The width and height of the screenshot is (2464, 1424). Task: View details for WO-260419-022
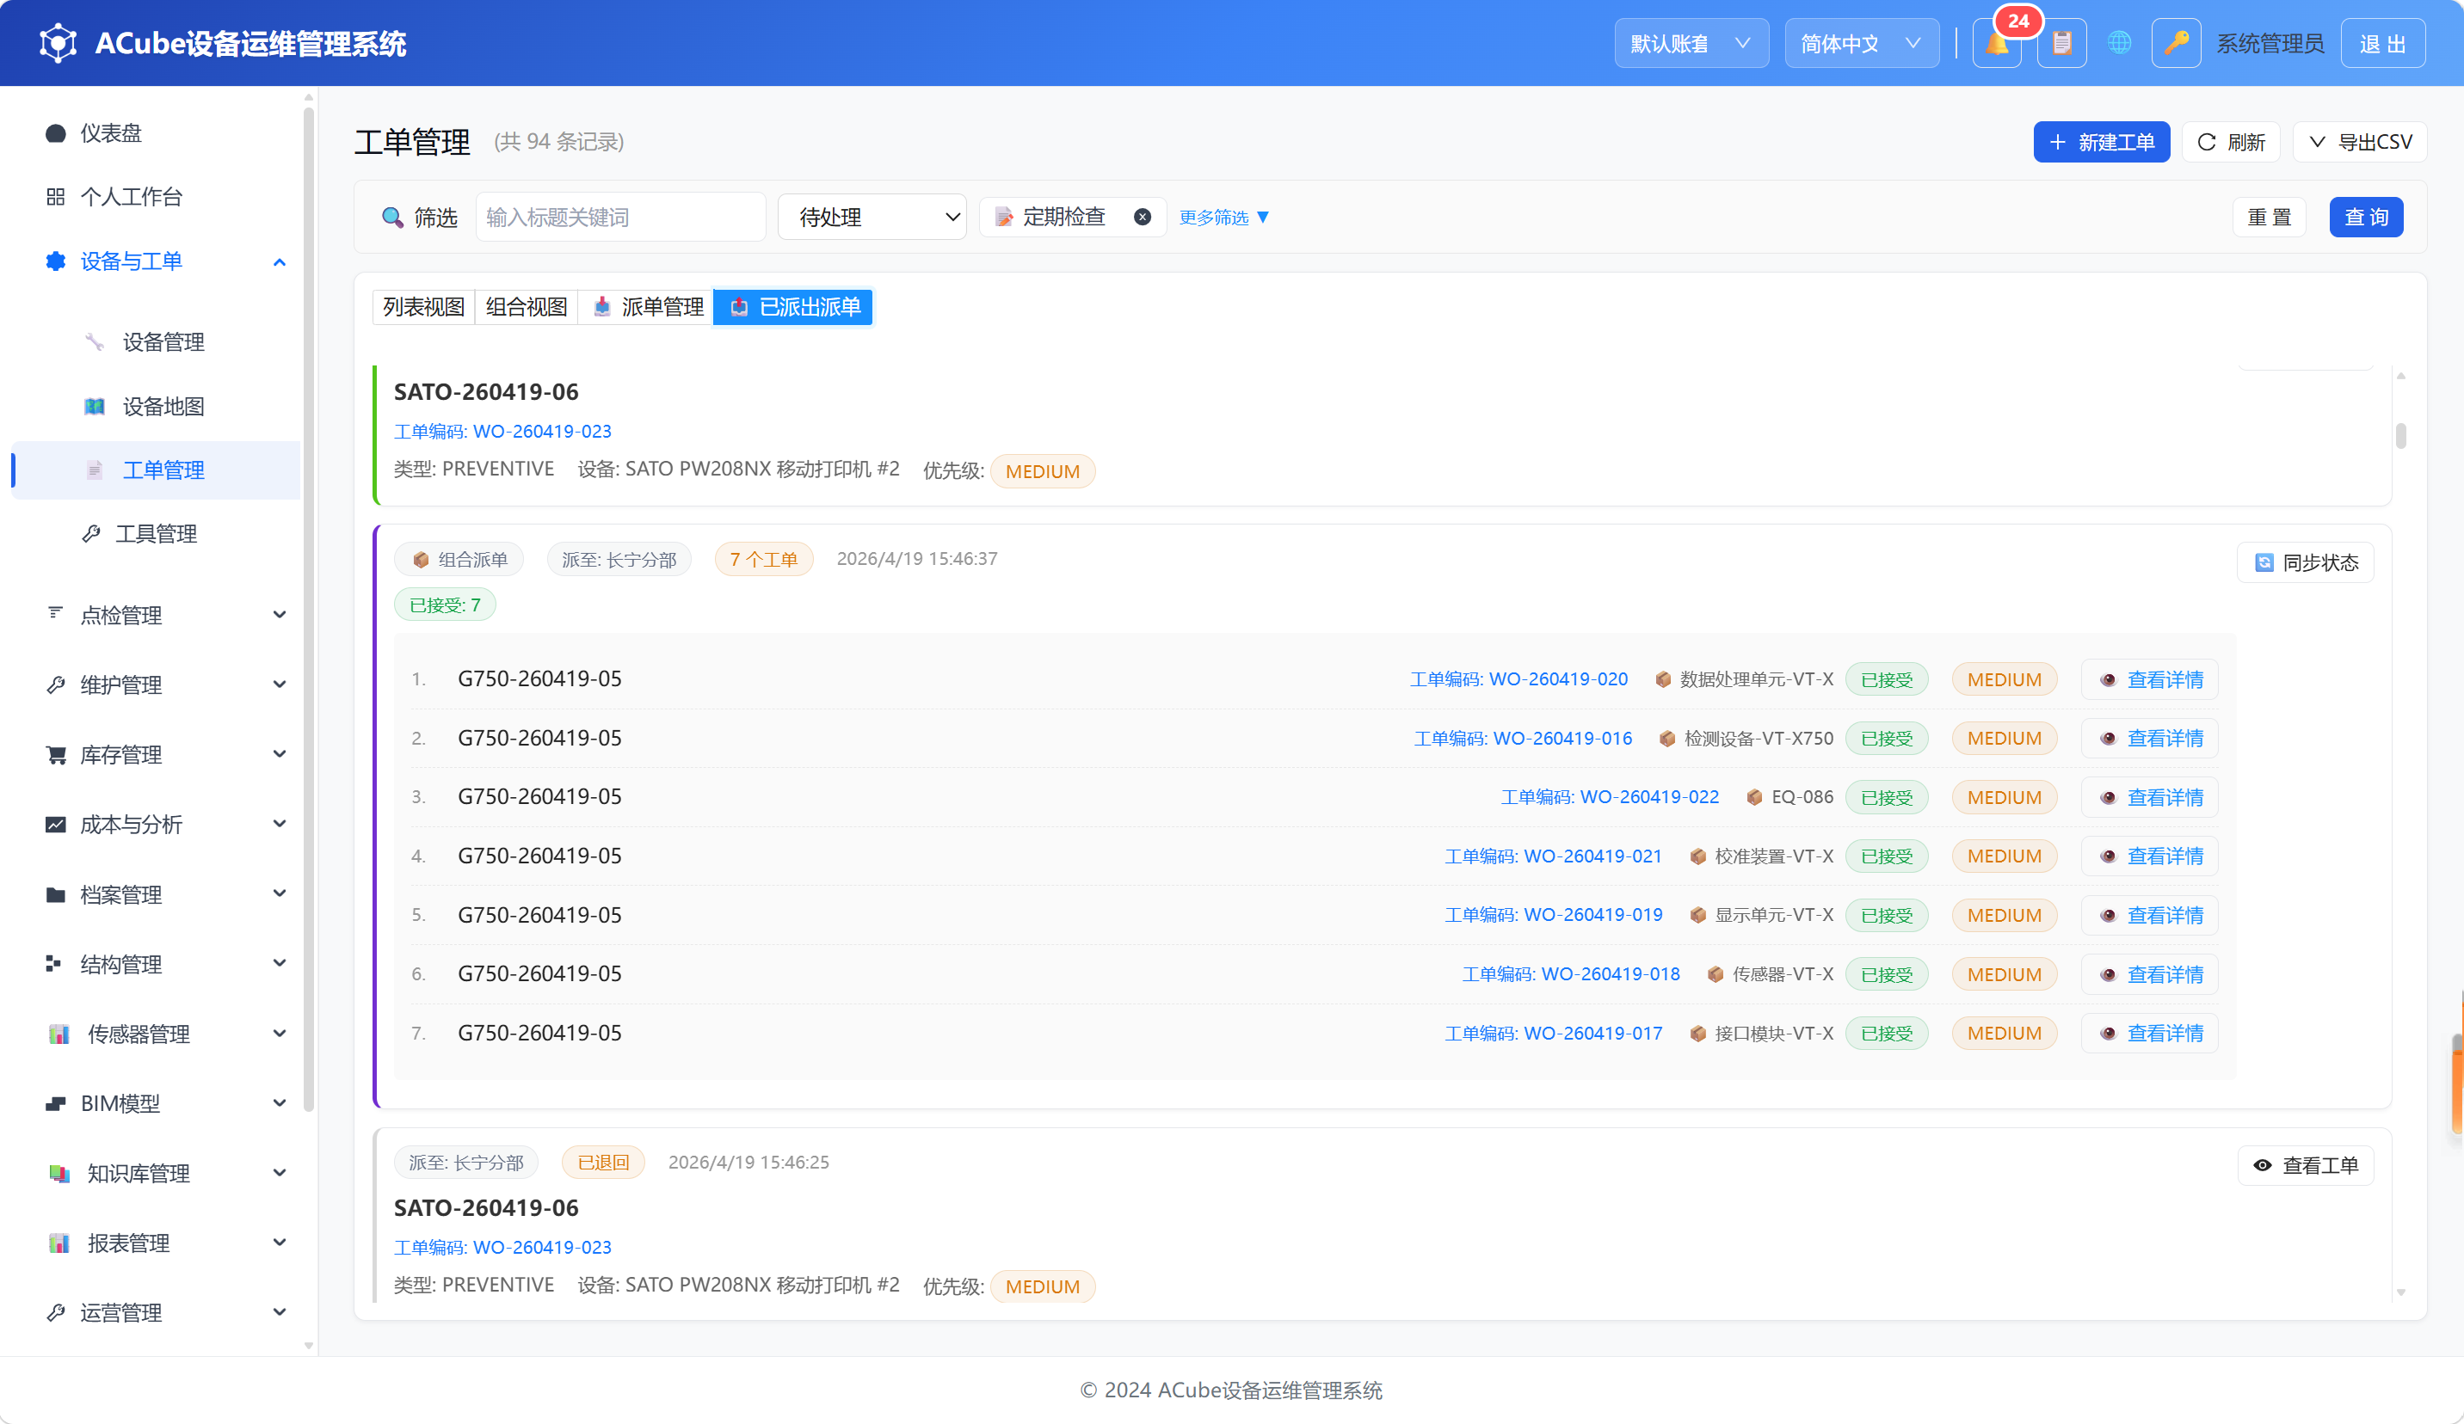2149,797
